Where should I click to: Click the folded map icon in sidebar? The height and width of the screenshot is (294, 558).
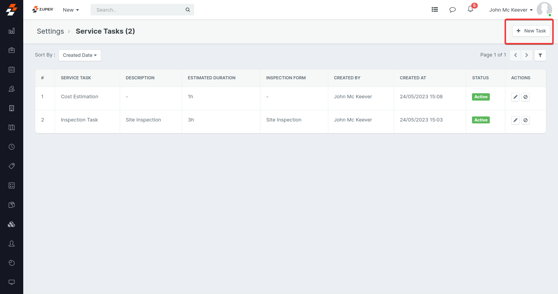[x=12, y=128]
